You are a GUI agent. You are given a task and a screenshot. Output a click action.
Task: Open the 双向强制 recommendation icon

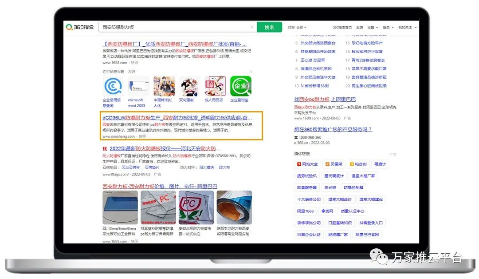pyautogui.click(x=189, y=86)
